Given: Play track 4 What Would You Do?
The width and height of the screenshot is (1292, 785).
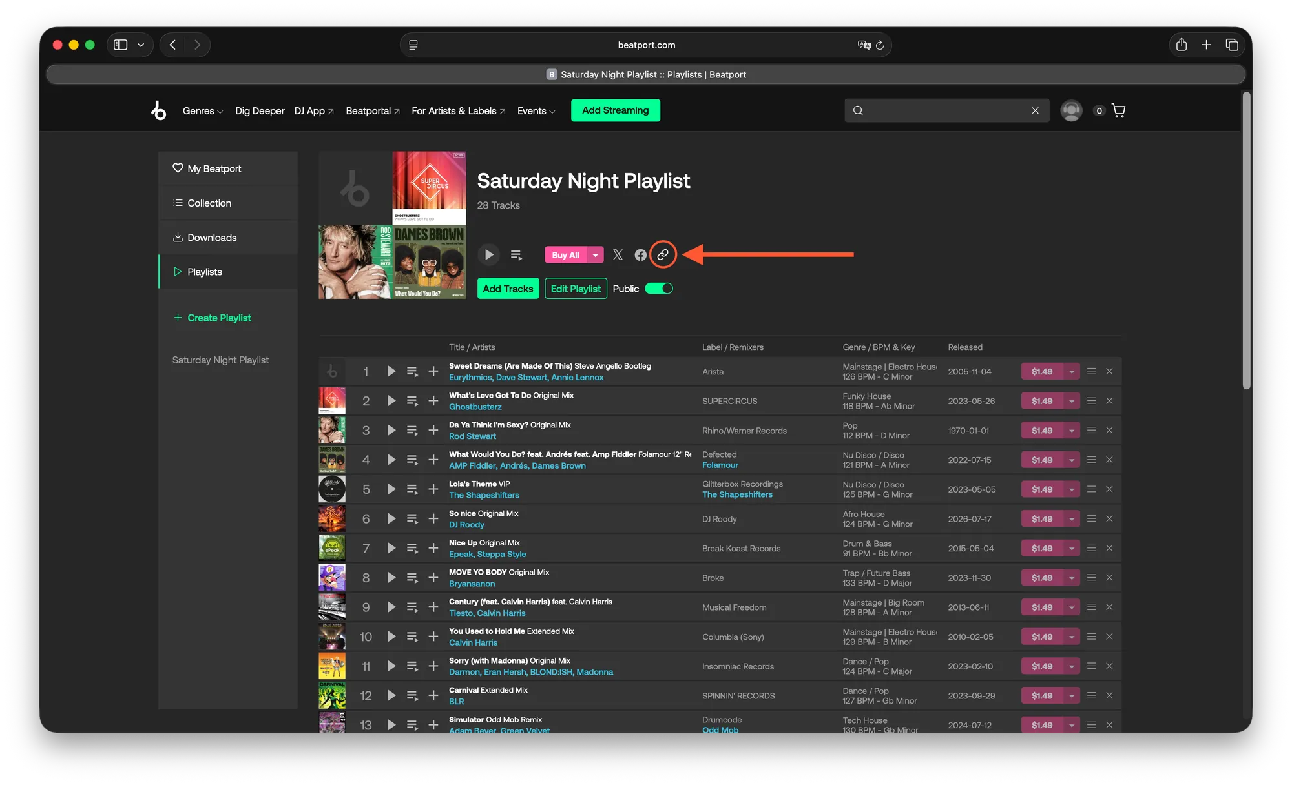Looking at the screenshot, I should pyautogui.click(x=391, y=460).
